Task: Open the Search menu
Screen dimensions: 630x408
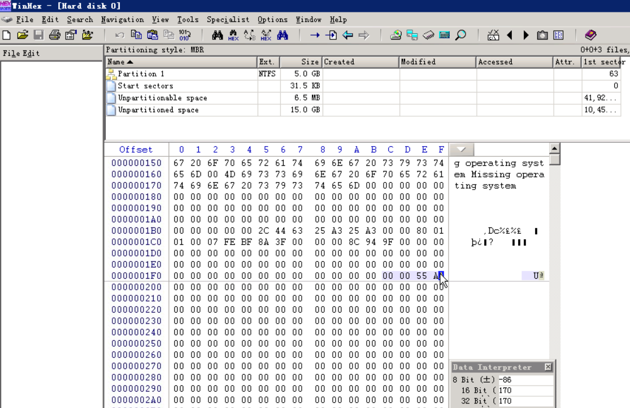Action: pos(80,20)
